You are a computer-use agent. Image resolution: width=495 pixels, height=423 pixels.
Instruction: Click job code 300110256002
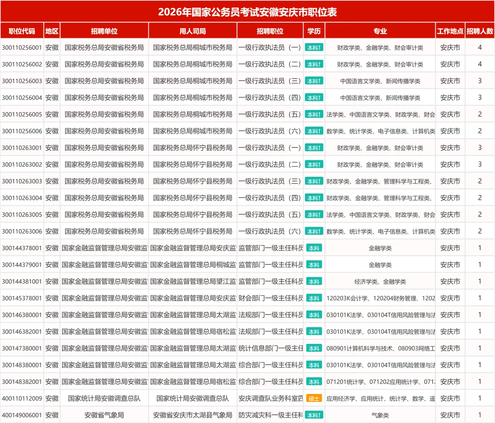point(22,64)
